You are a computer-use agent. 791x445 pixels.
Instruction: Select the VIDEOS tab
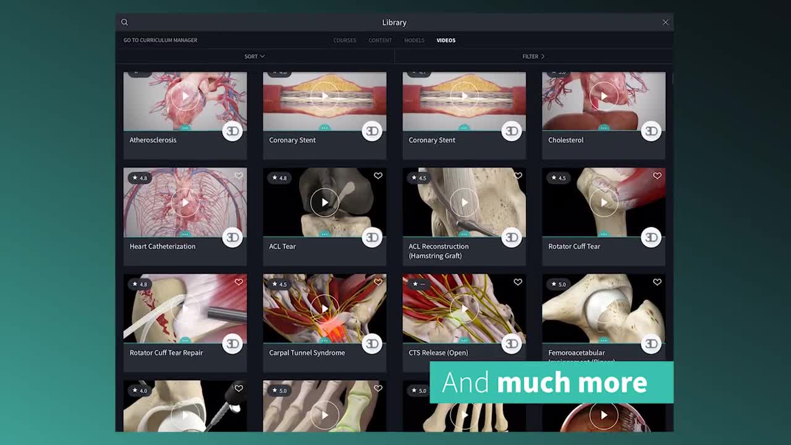pyautogui.click(x=446, y=40)
